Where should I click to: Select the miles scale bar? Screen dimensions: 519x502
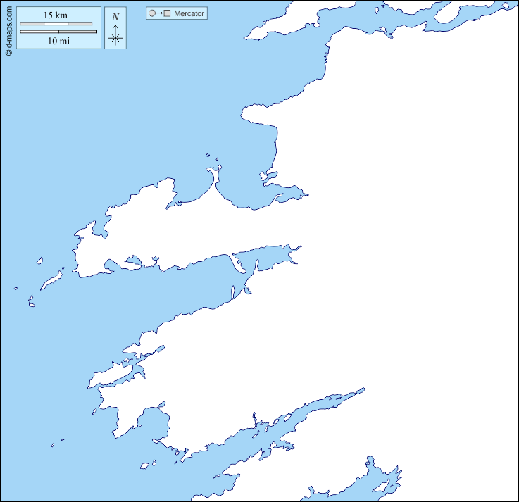(58, 32)
